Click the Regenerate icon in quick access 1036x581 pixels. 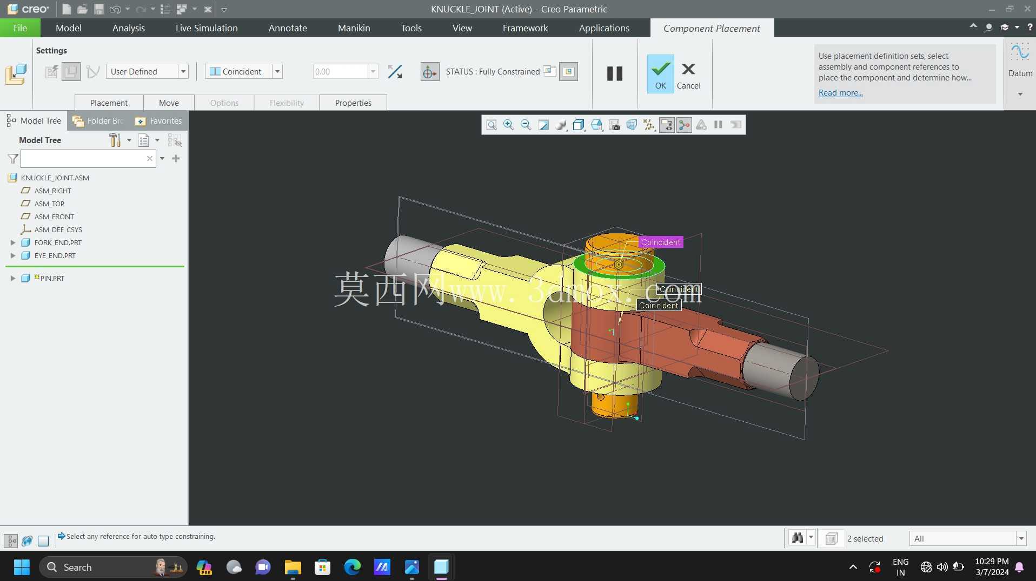pos(165,9)
